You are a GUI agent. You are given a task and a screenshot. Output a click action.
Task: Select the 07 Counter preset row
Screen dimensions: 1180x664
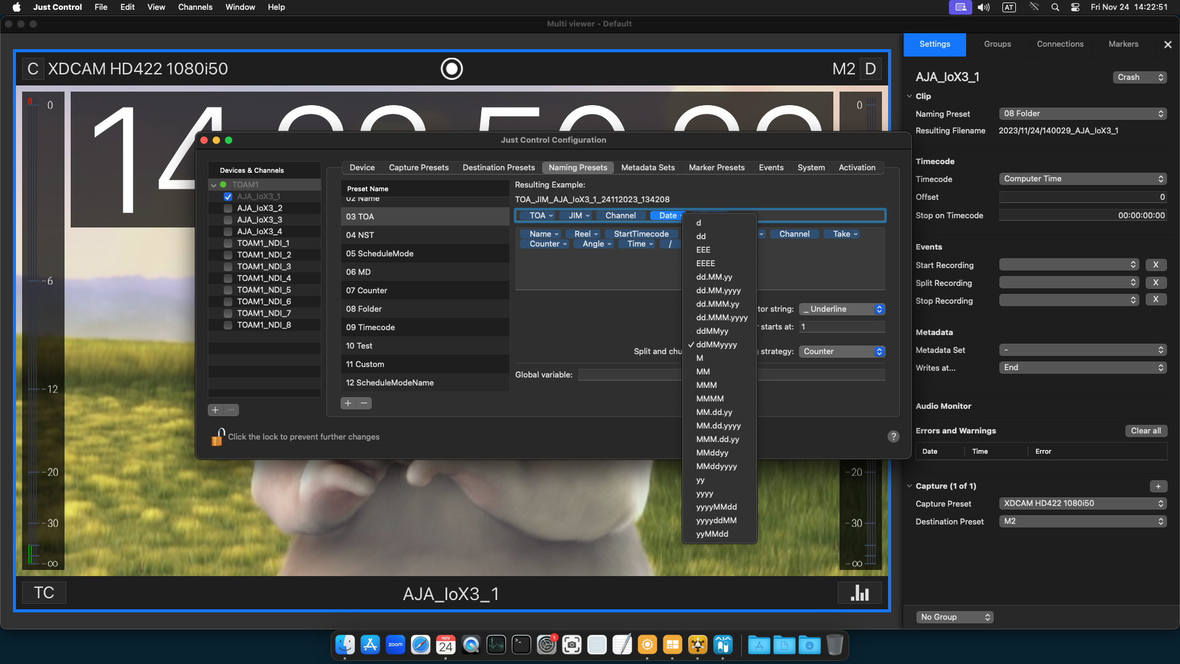pos(425,291)
